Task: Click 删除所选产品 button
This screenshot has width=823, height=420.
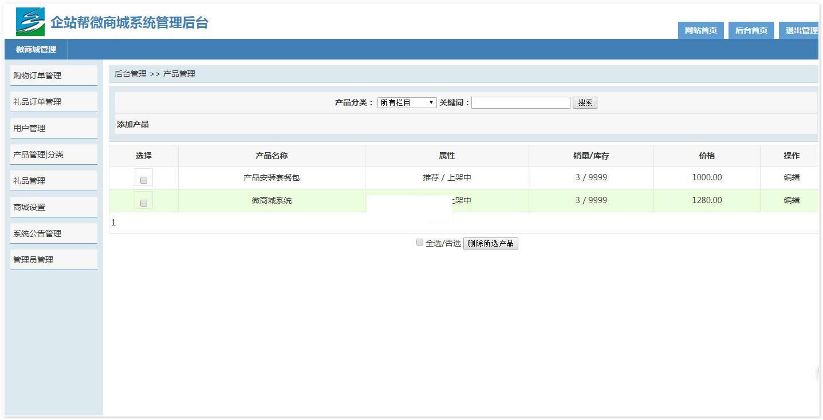Action: pos(490,244)
